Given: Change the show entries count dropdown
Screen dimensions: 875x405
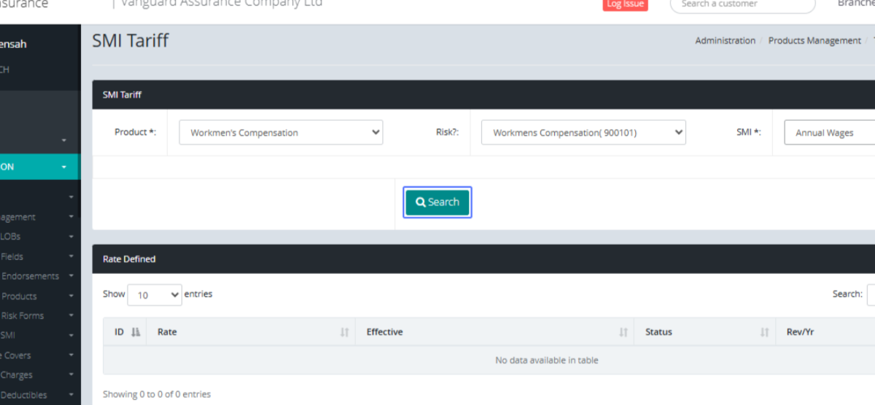Looking at the screenshot, I should [155, 295].
